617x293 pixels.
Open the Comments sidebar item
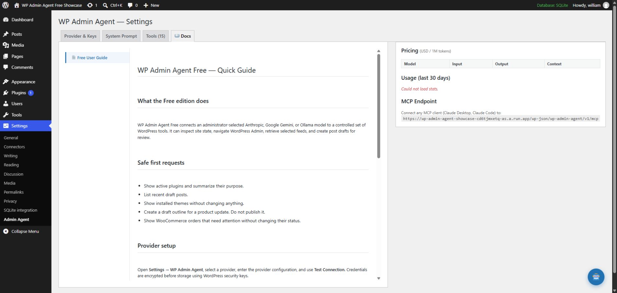(x=26, y=67)
